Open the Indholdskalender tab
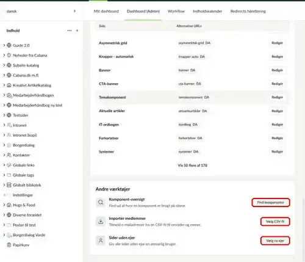Image resolution: width=305 pixels, height=262 pixels. click(x=207, y=11)
